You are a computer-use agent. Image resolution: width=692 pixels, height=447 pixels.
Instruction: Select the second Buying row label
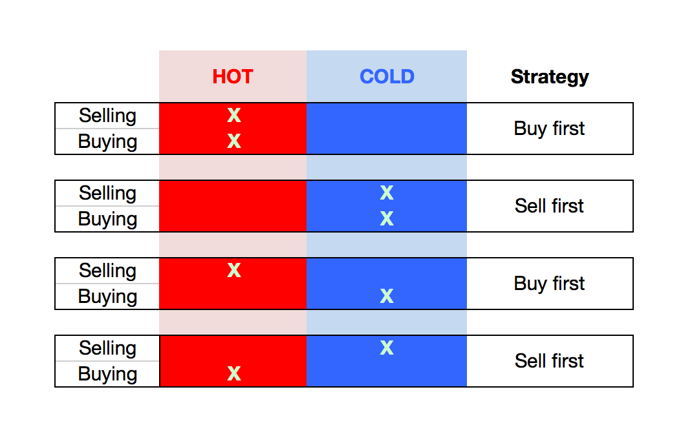[x=107, y=219]
